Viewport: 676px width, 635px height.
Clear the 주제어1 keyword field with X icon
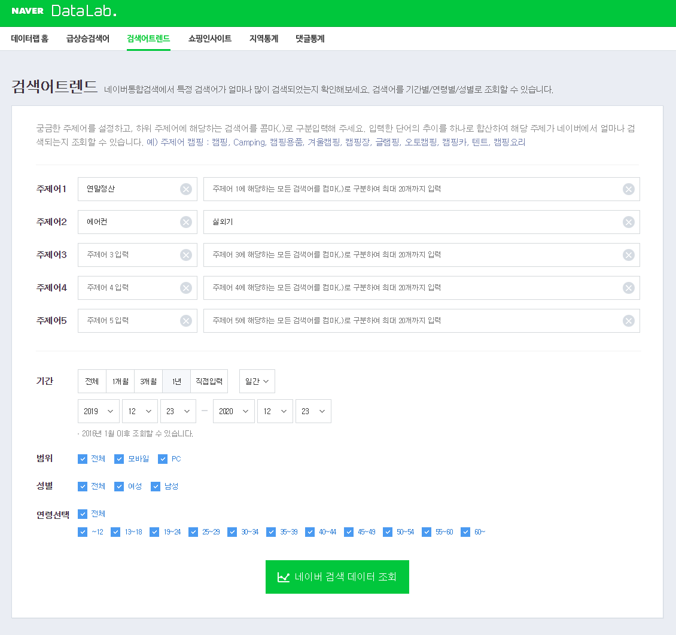tap(186, 189)
